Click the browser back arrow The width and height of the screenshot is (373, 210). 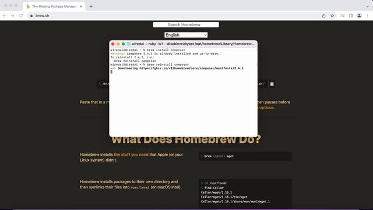click(5, 16)
